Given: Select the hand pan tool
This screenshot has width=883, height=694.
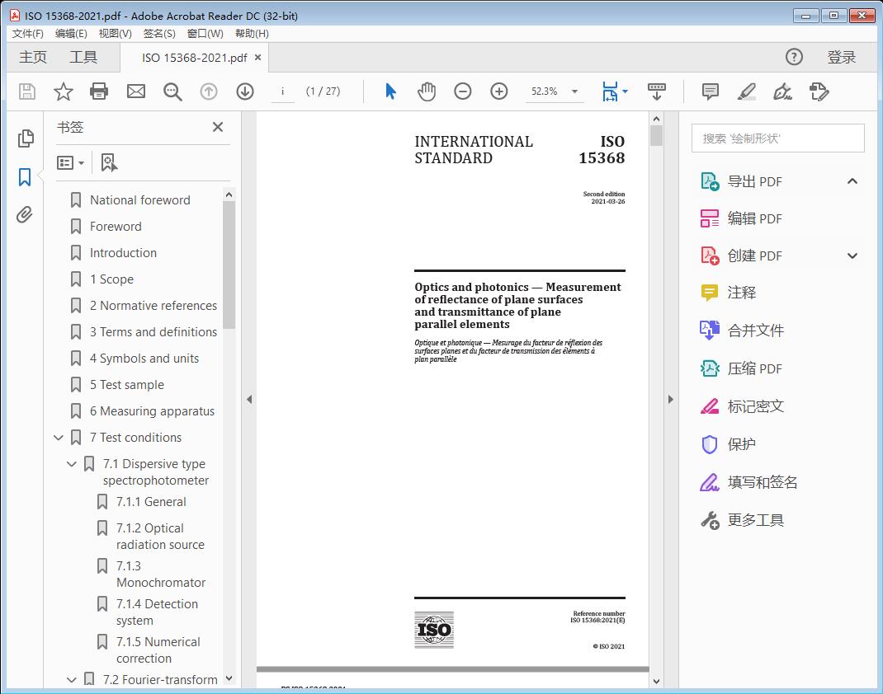Looking at the screenshot, I should point(426,91).
